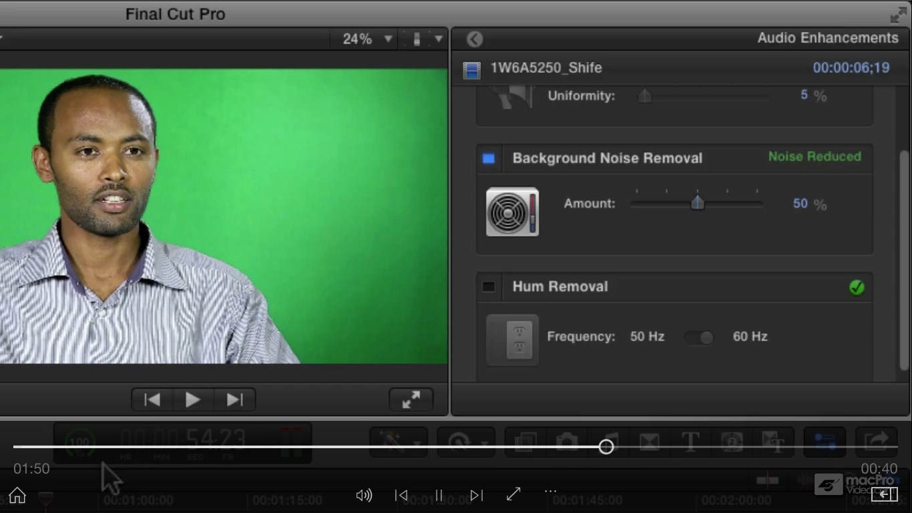Open the Effects browser in the toolbar
Viewport: 912px width, 513px height.
pos(525,442)
